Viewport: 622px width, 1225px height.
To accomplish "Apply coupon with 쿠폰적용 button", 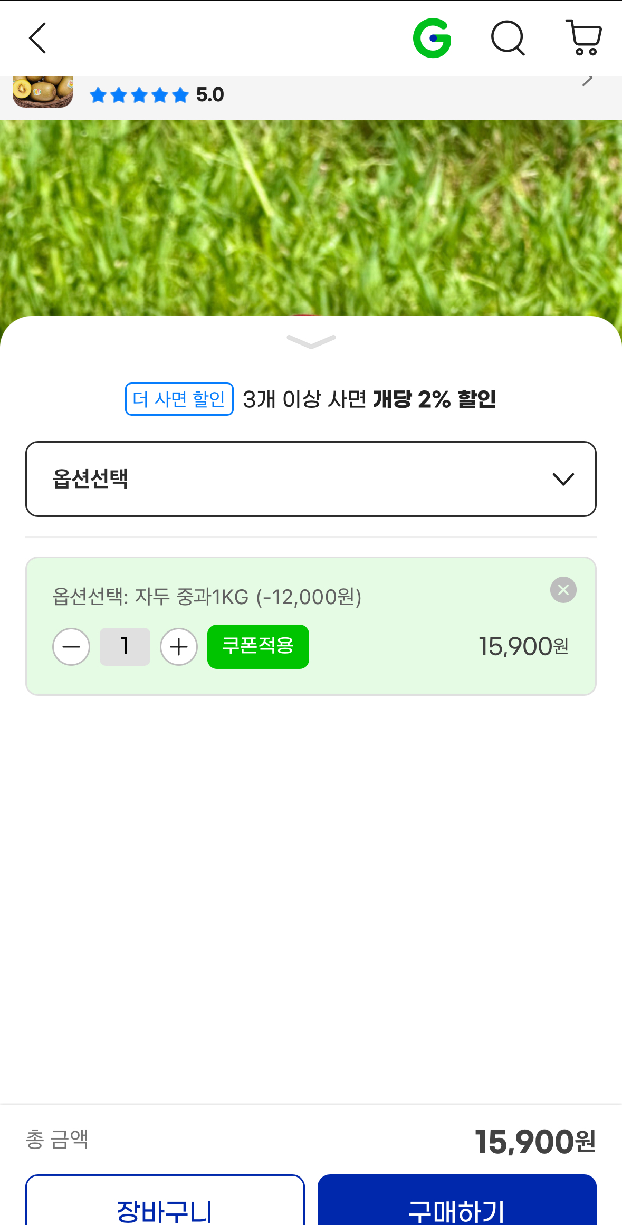I will pyautogui.click(x=258, y=647).
